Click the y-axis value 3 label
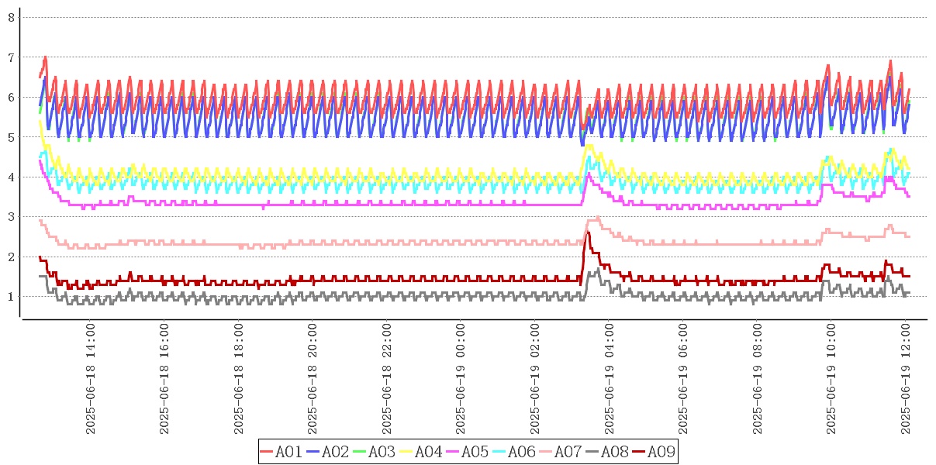Screen dimensions: 936x465 point(11,217)
